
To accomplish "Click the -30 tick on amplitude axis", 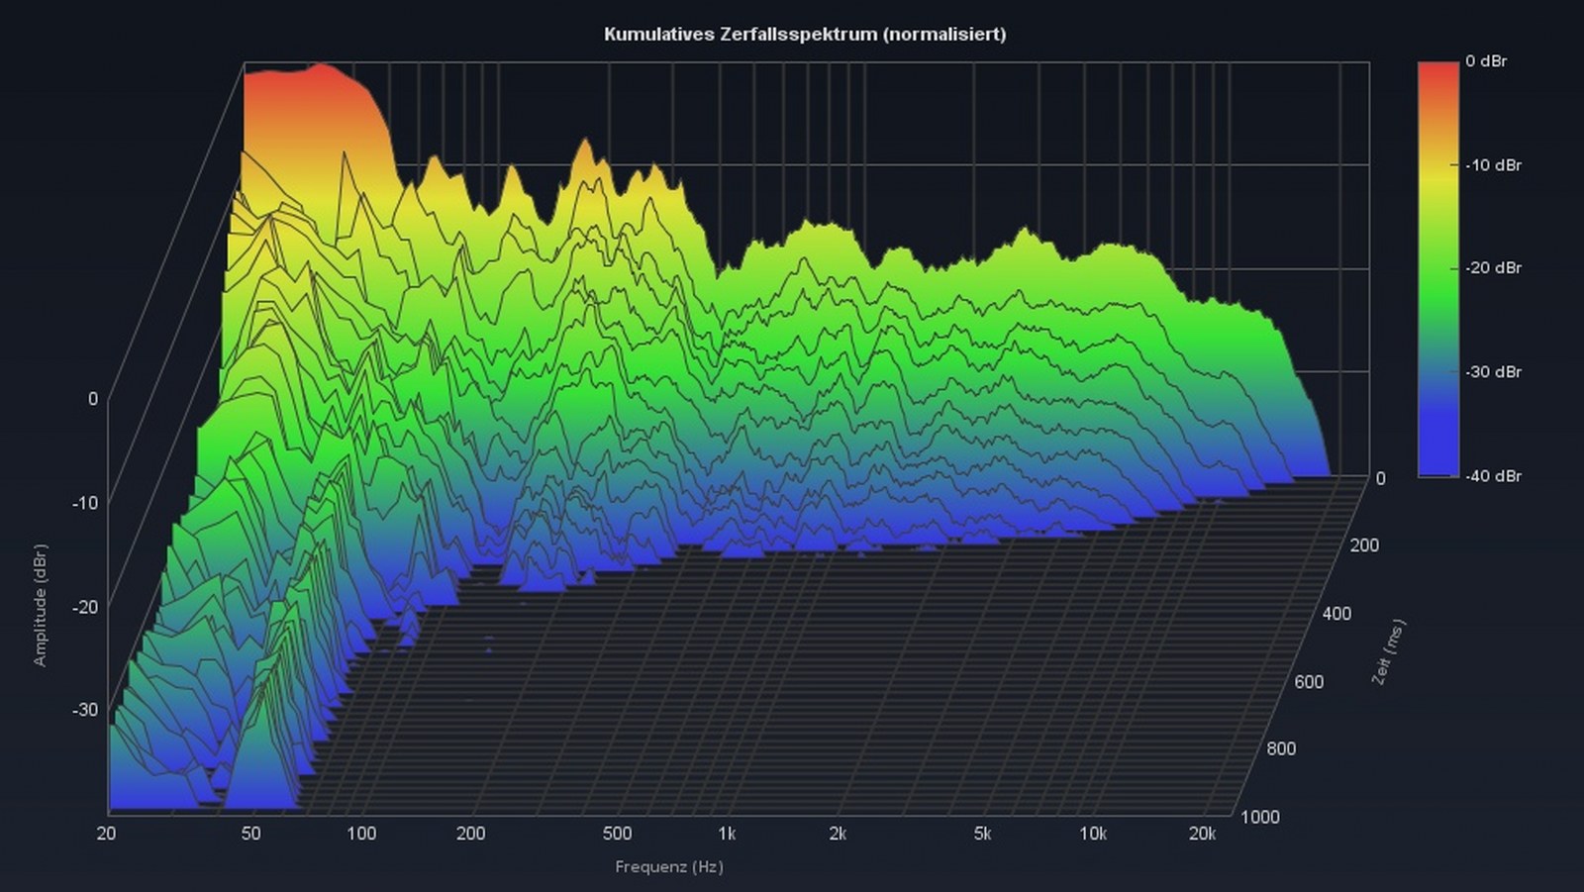I will (86, 710).
